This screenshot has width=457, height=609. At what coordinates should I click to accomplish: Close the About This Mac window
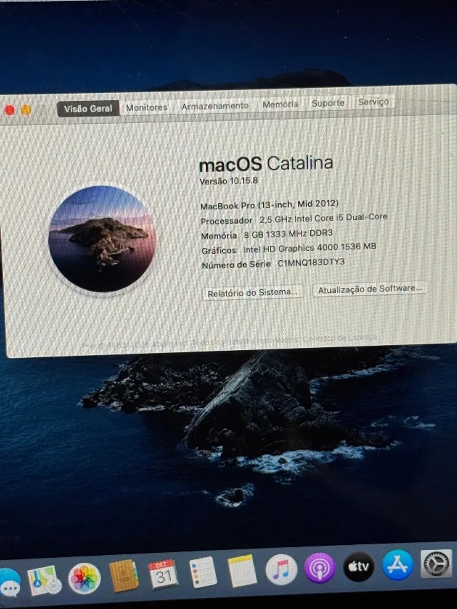10,110
